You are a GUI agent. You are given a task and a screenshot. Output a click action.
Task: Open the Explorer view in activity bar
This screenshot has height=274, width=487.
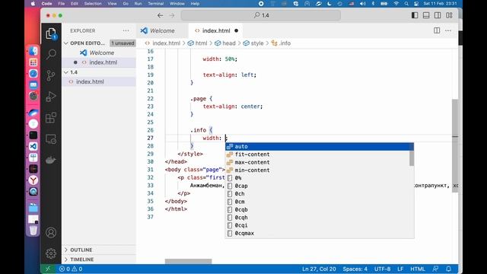coord(51,33)
